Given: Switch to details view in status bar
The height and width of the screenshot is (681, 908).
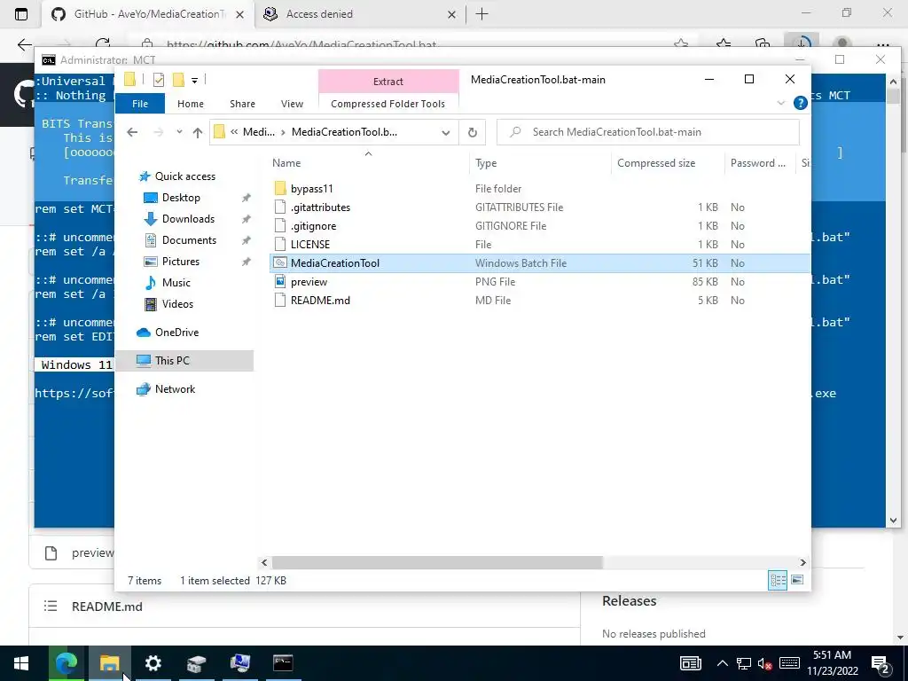Looking at the screenshot, I should click(778, 580).
